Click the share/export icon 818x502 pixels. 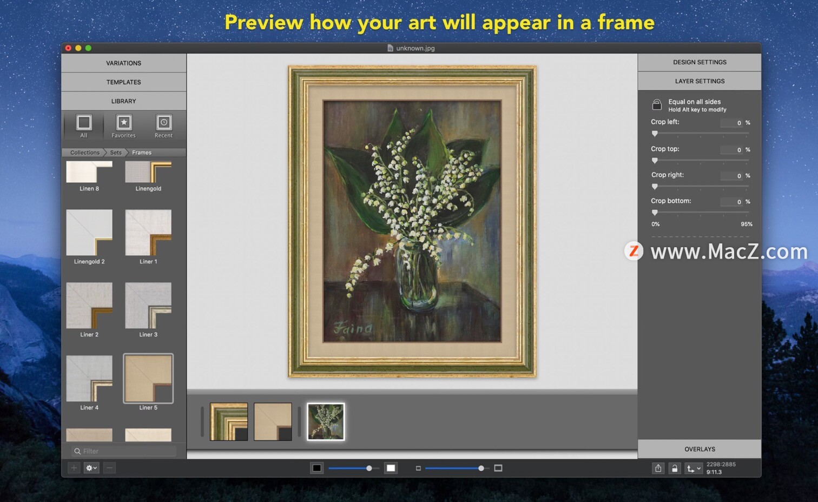coord(658,468)
